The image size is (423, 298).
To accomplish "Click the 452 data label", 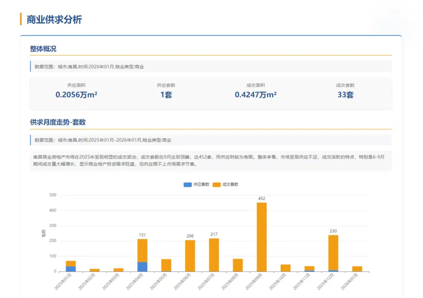I will 262,199.
